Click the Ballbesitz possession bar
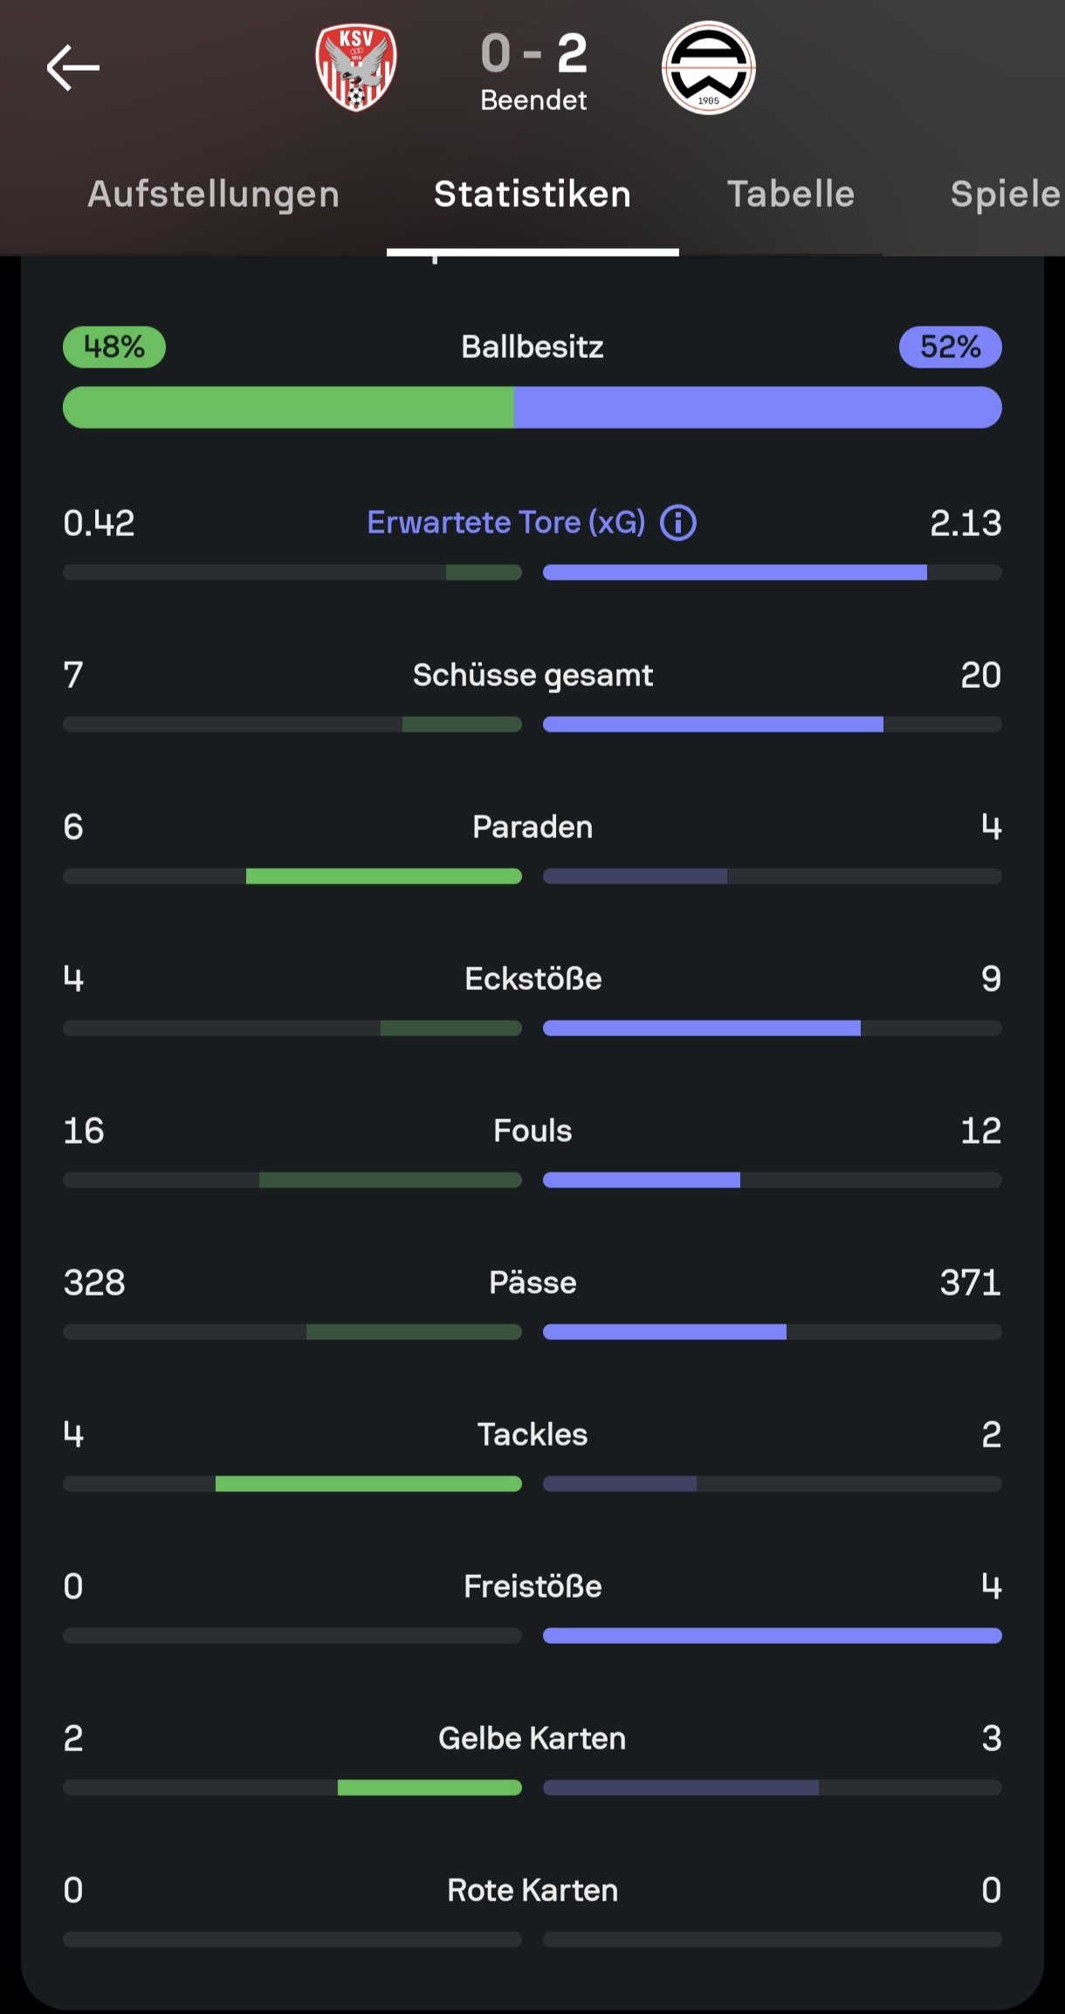The image size is (1065, 2014). point(532,407)
